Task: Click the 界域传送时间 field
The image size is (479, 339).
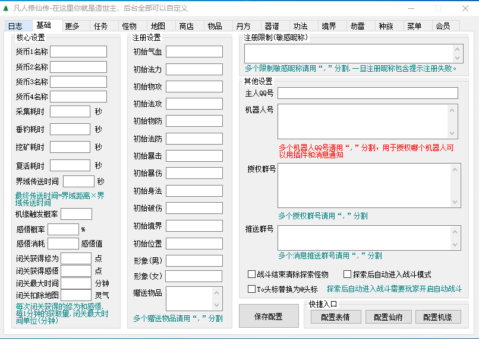Action: pyautogui.click(x=78, y=181)
